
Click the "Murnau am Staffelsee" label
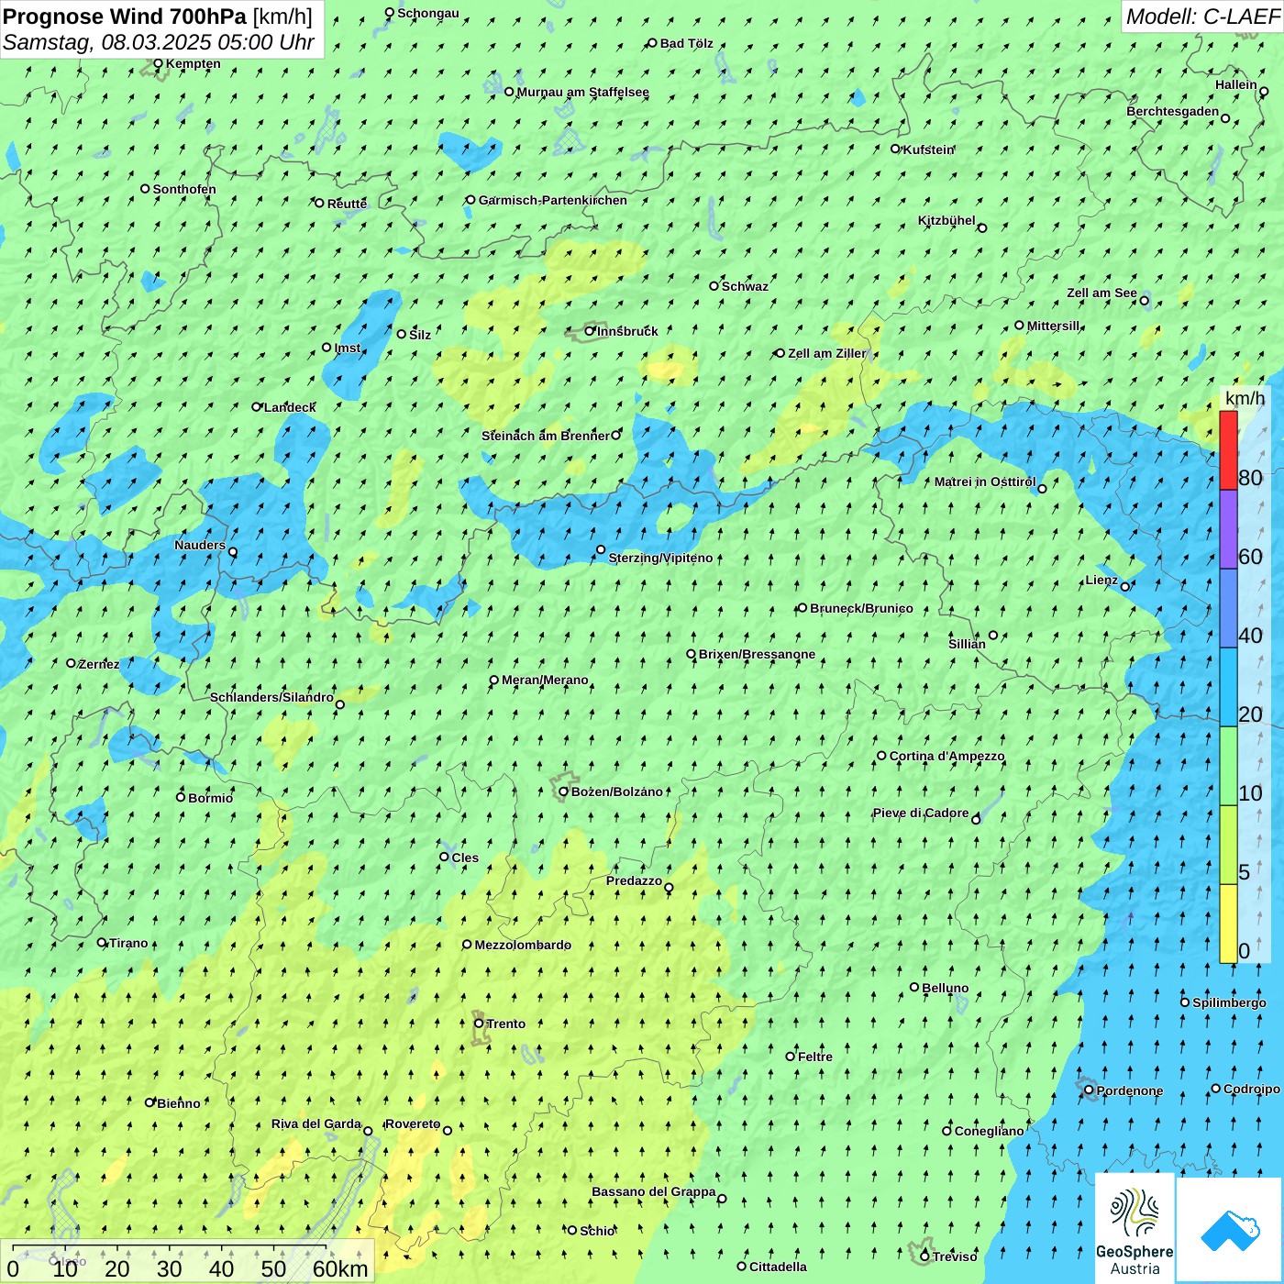583,92
